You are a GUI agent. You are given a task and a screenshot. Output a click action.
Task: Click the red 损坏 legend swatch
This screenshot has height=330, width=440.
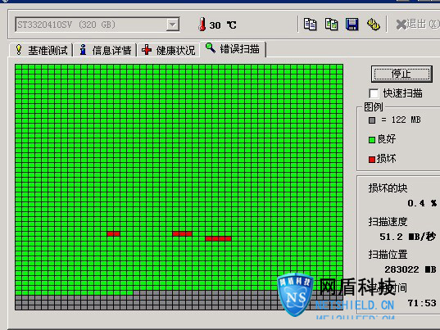click(x=372, y=160)
